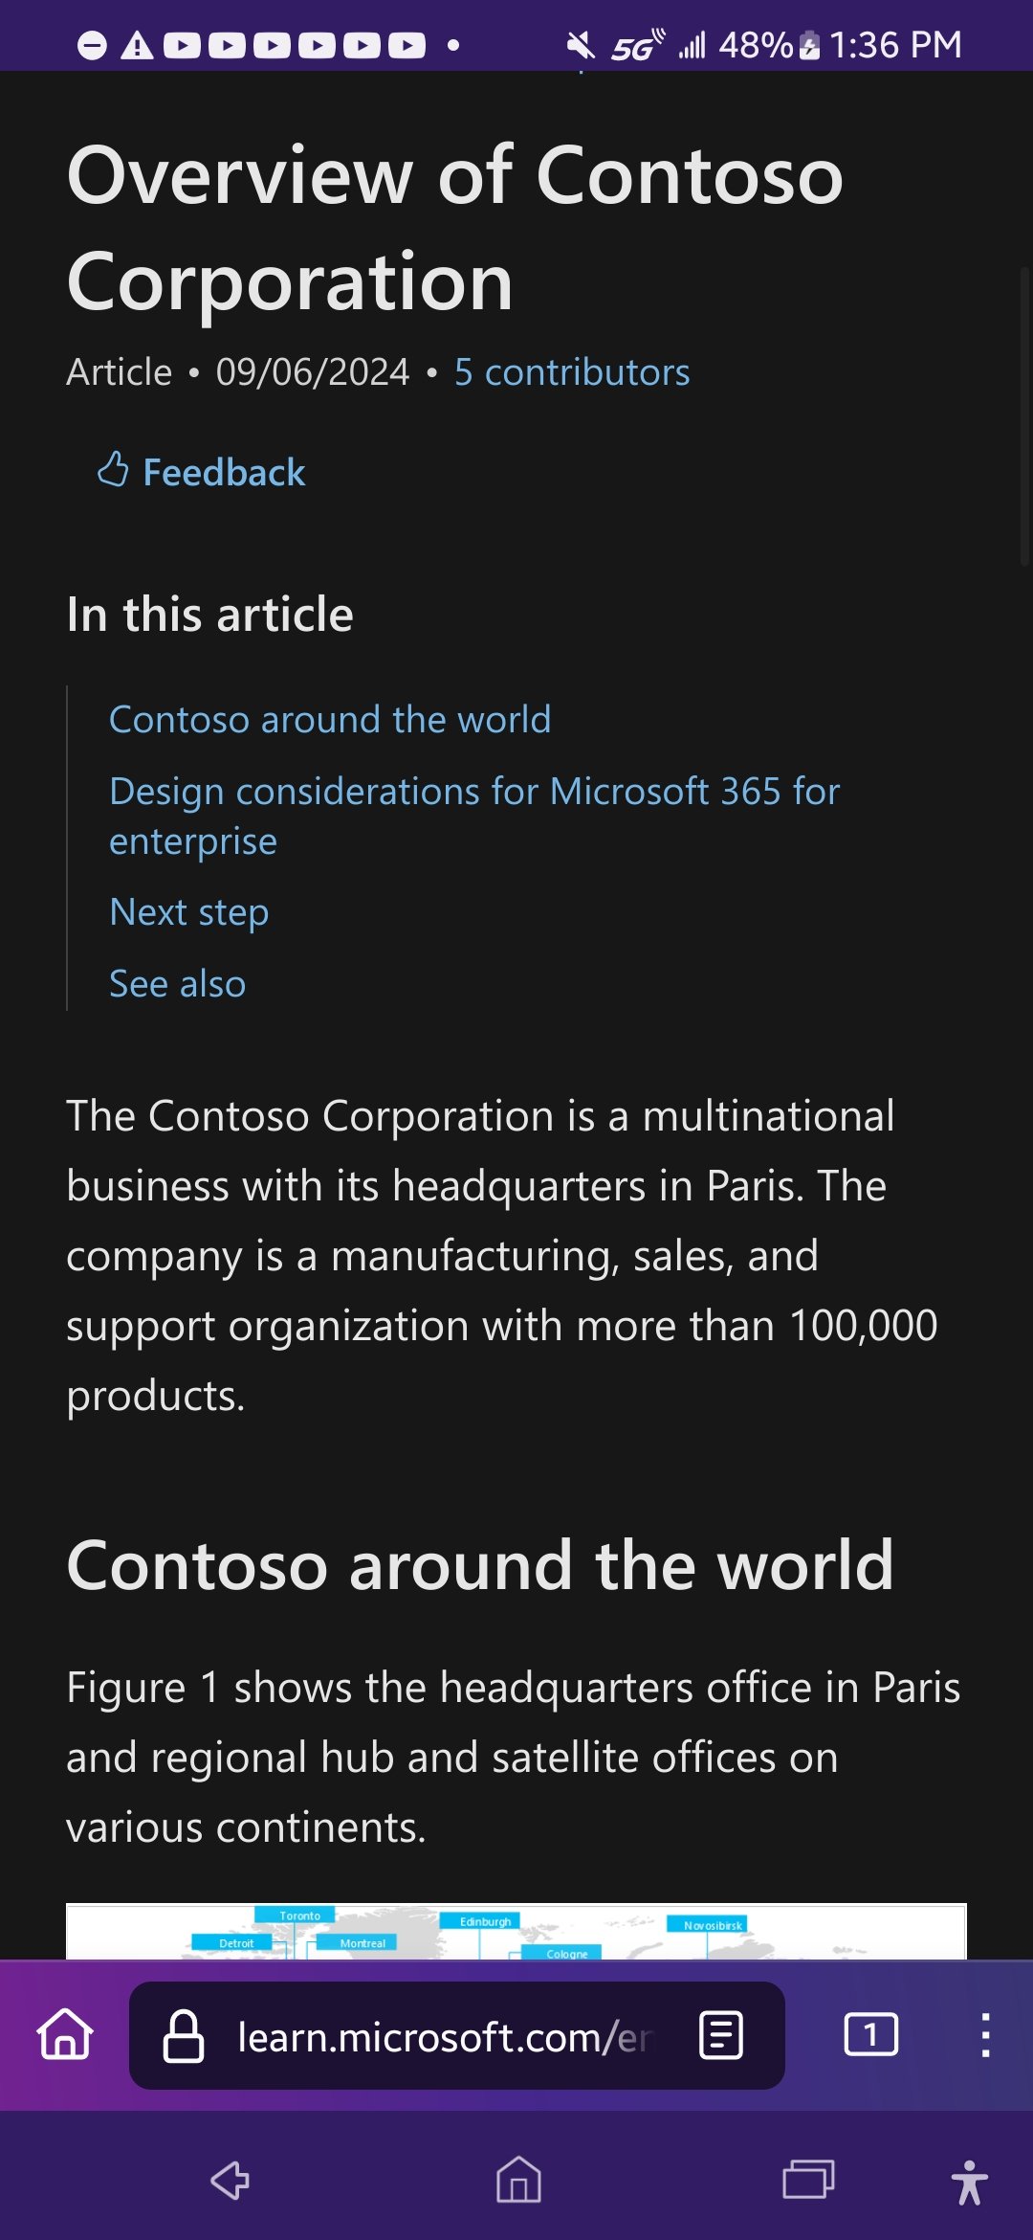
Task: Jump to the See also section
Action: point(178,984)
